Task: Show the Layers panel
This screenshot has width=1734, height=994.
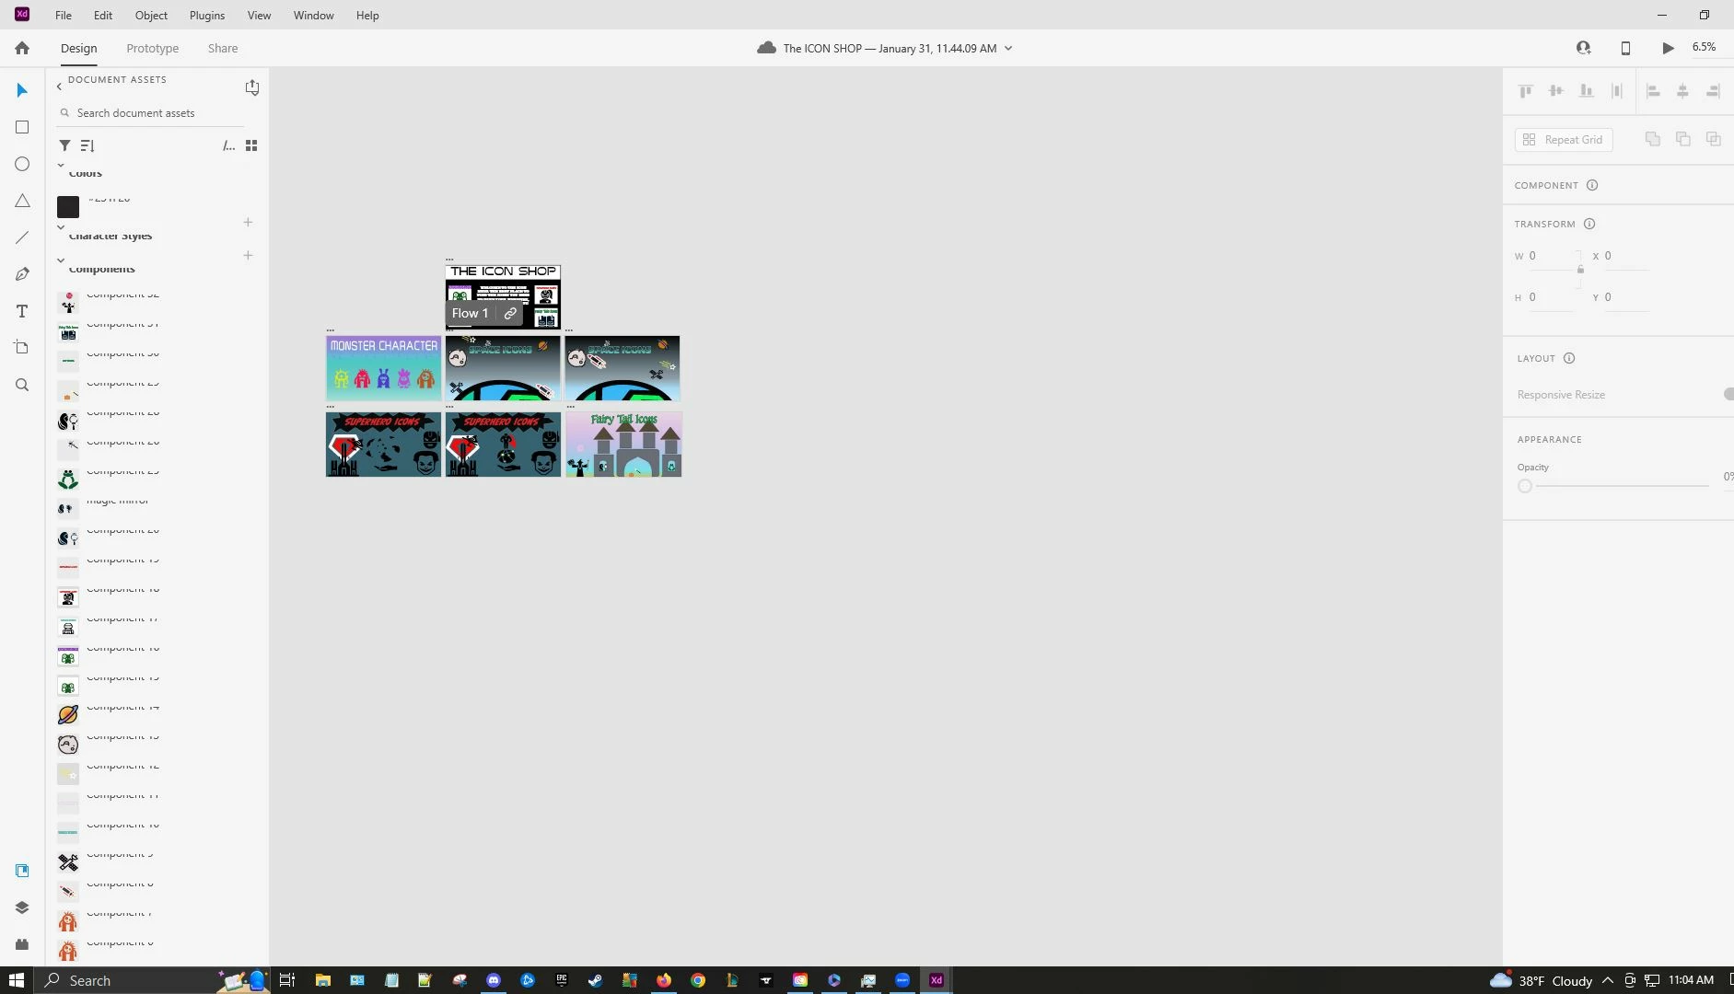Action: [22, 907]
